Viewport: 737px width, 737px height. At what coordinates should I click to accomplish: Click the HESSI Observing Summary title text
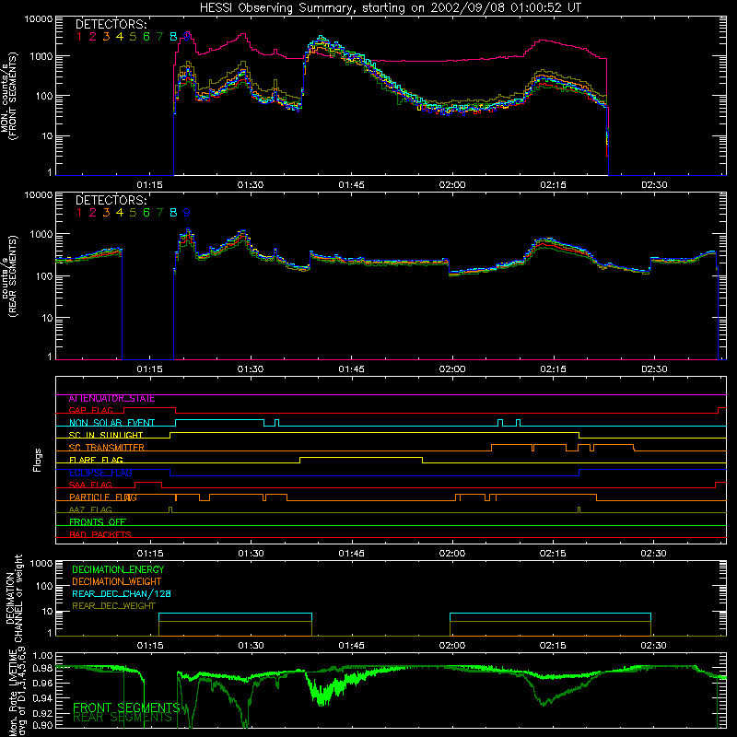390,7
